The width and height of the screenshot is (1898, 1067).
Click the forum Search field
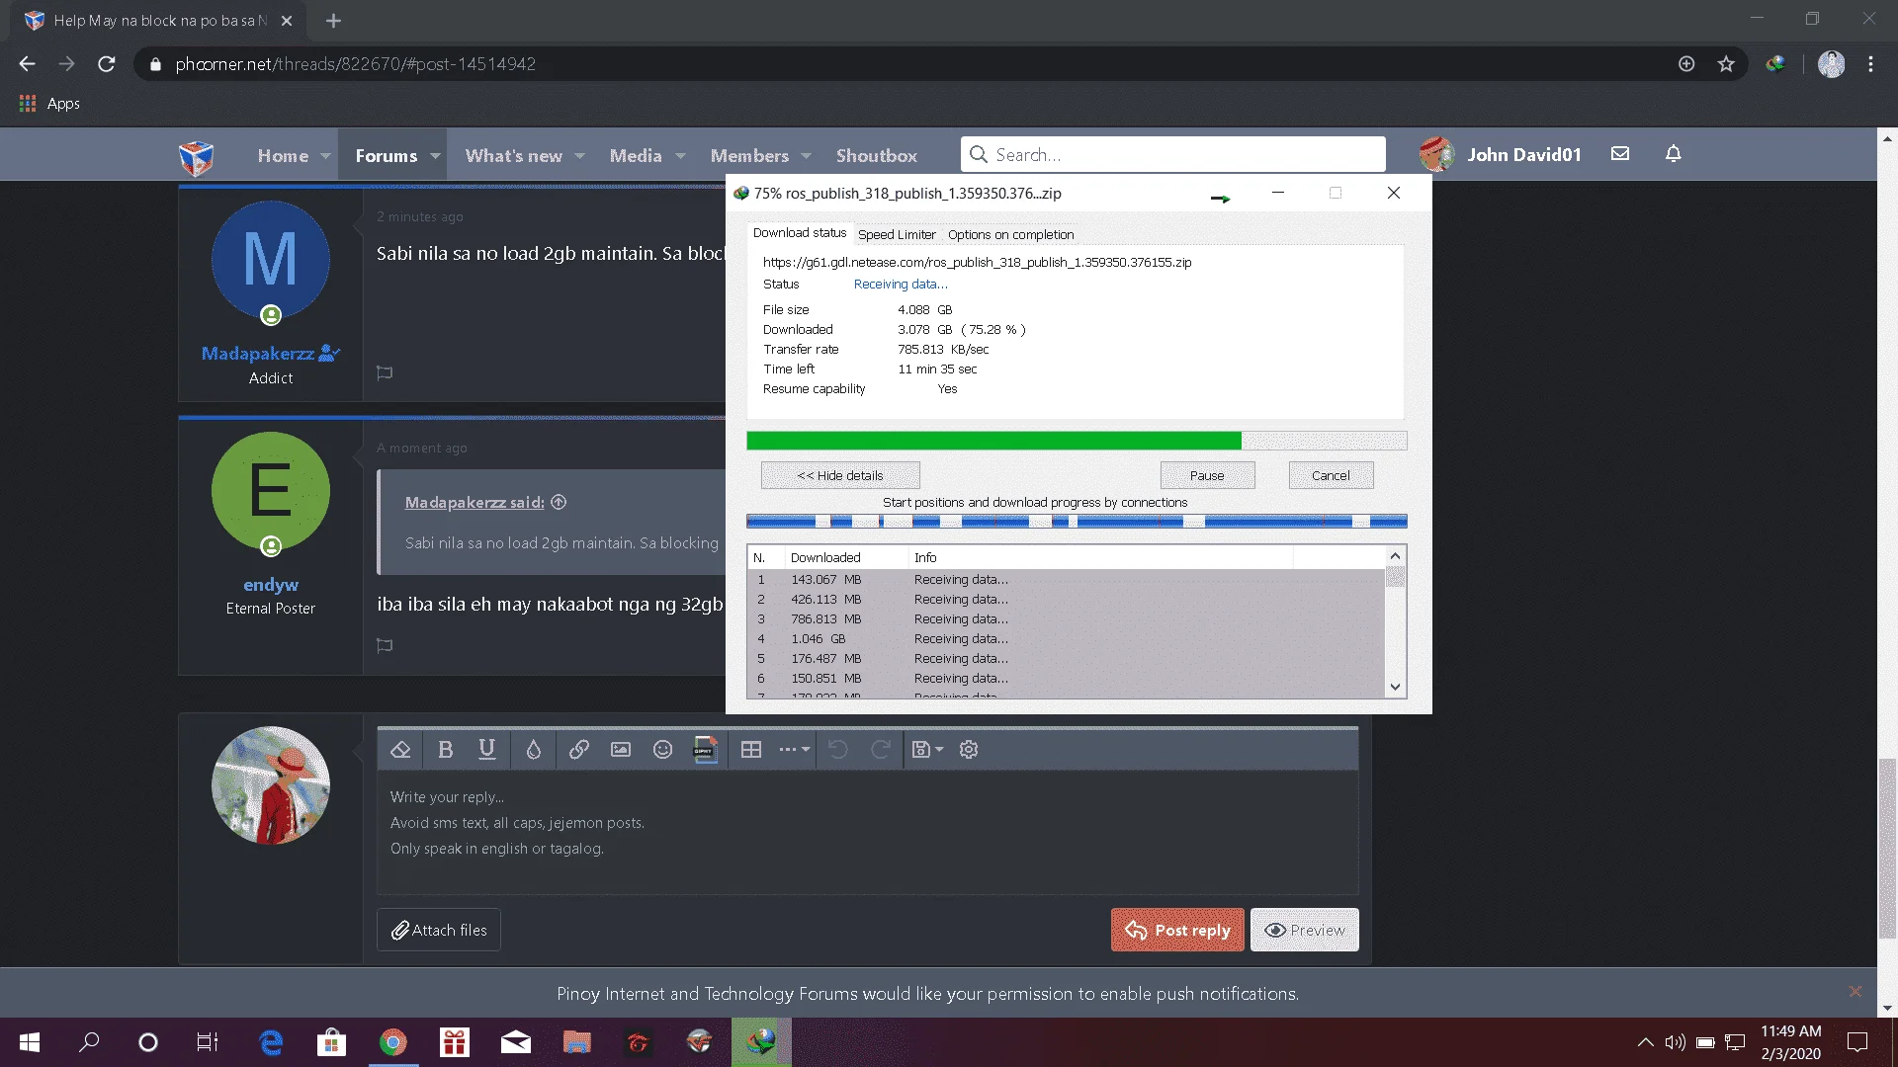[x=1173, y=154]
